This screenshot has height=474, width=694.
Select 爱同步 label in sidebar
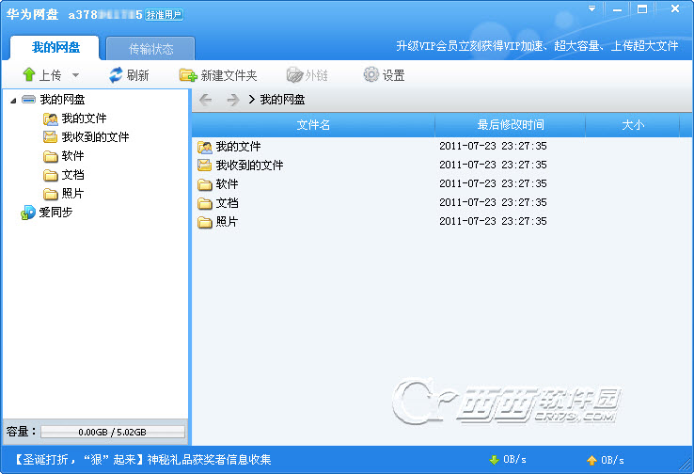point(55,212)
